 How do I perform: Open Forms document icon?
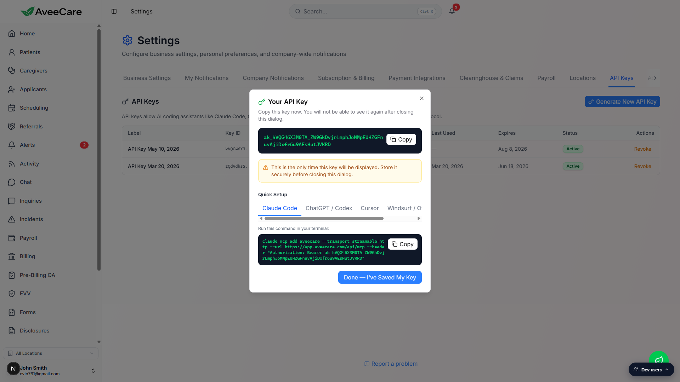pyautogui.click(x=12, y=312)
